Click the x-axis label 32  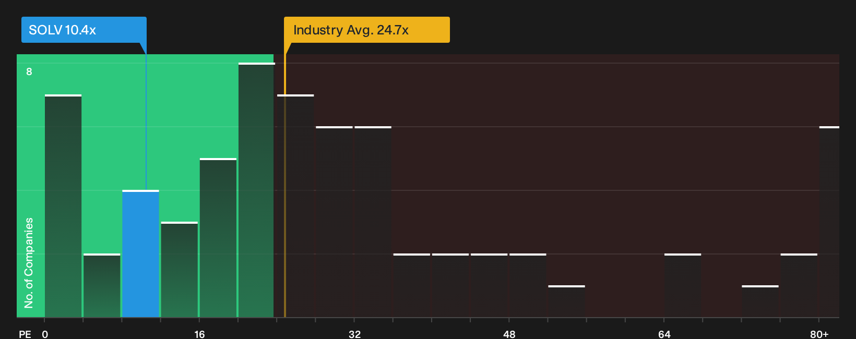(354, 334)
